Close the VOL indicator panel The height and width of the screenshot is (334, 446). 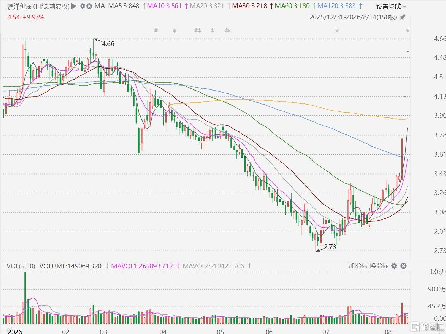[403, 266]
